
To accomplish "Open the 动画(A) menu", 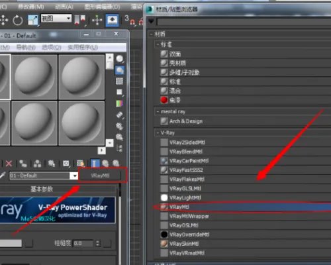I will pos(64,7).
